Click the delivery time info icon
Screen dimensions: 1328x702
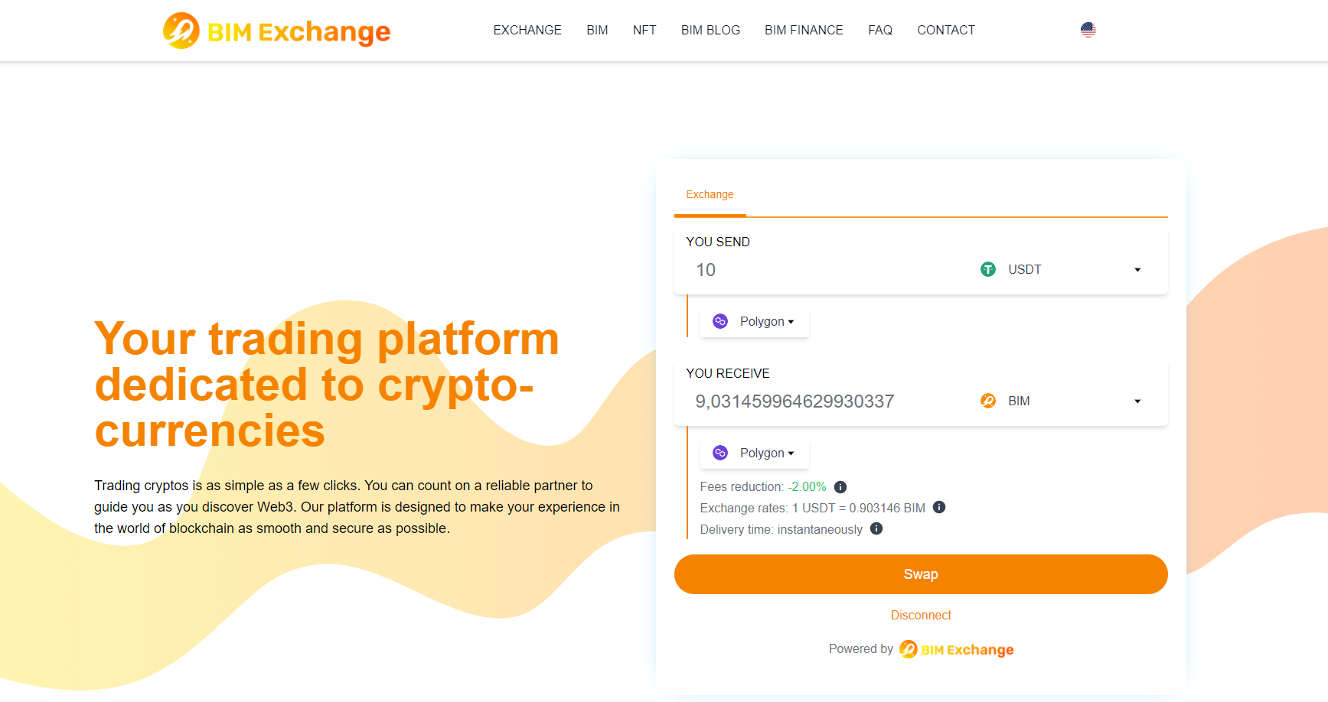point(876,528)
